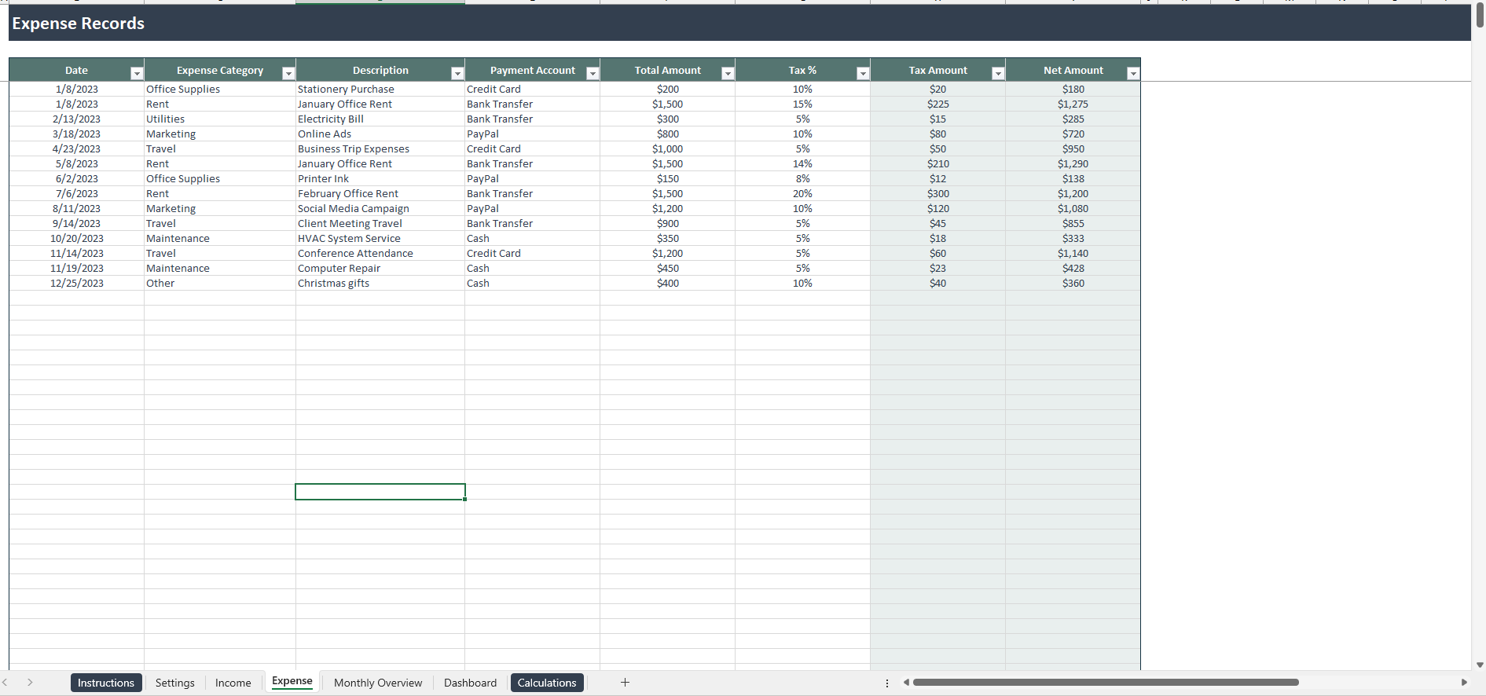Open the Monthly Overview sheet tab

(378, 683)
